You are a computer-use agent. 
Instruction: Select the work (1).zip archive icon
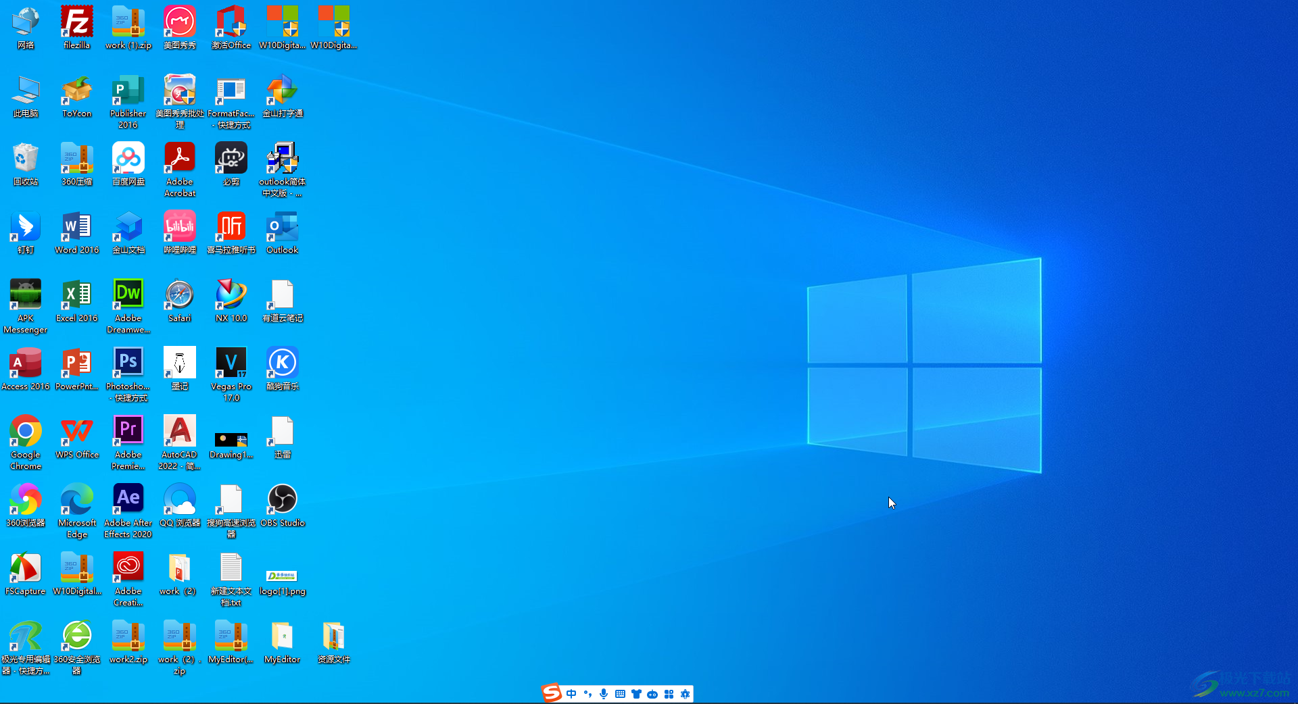[x=128, y=22]
